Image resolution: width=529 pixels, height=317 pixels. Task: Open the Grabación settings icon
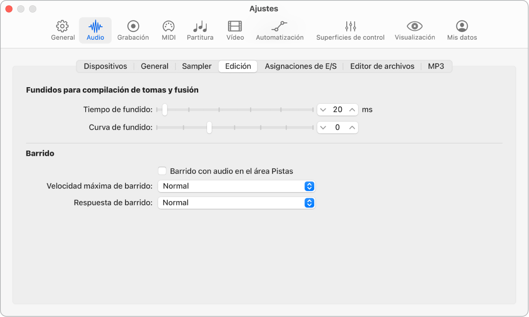[x=133, y=30]
